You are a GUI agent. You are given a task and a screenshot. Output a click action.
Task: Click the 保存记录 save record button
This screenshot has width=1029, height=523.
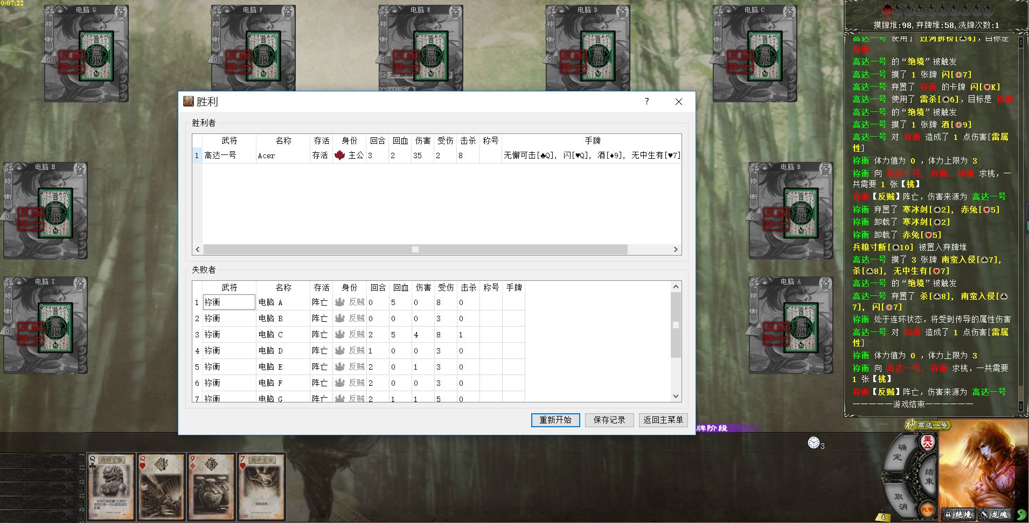coord(609,420)
